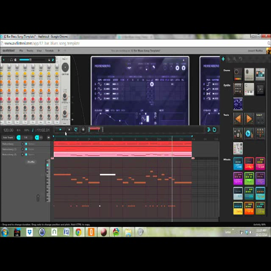Click the audiotool logo in menu bar

(9, 50)
